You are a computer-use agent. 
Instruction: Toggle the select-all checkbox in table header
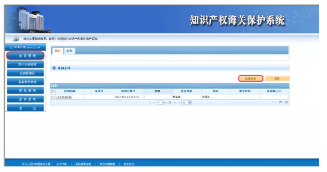click(53, 91)
